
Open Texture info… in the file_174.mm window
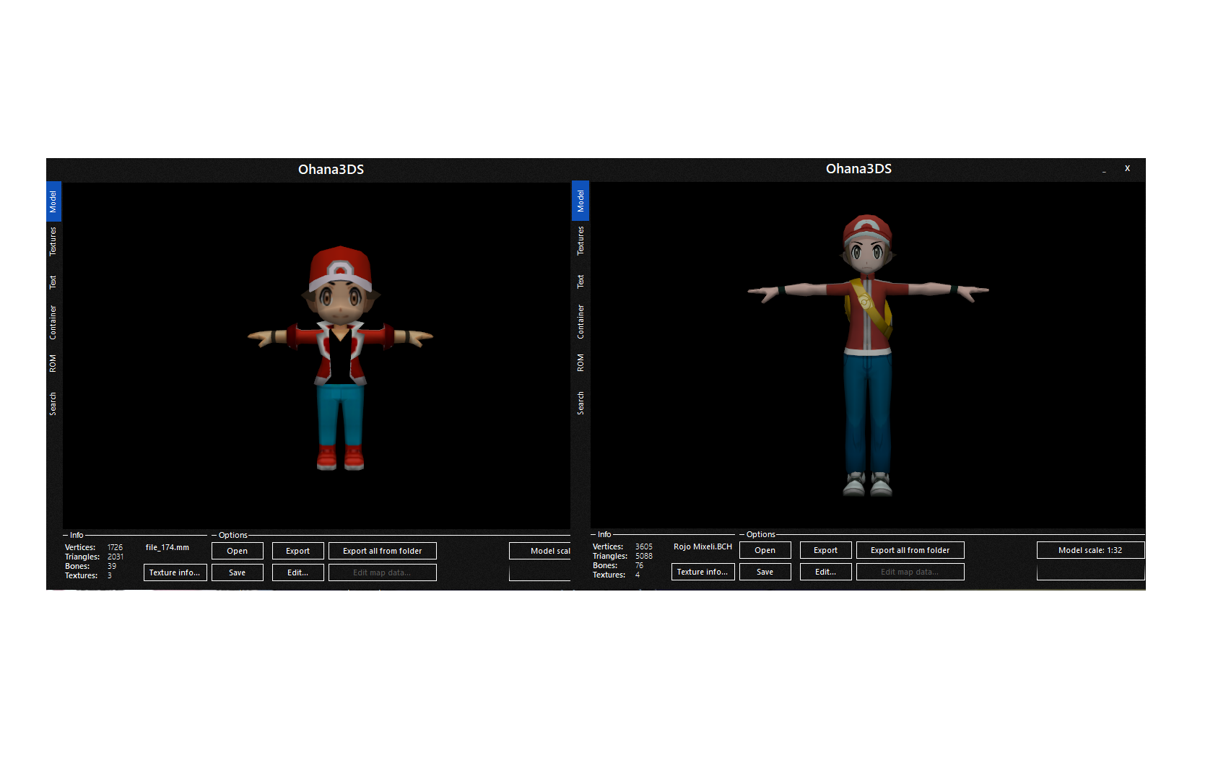point(175,572)
